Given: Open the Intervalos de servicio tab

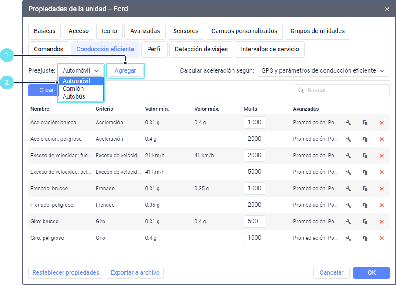Looking at the screenshot, I should tap(270, 49).
